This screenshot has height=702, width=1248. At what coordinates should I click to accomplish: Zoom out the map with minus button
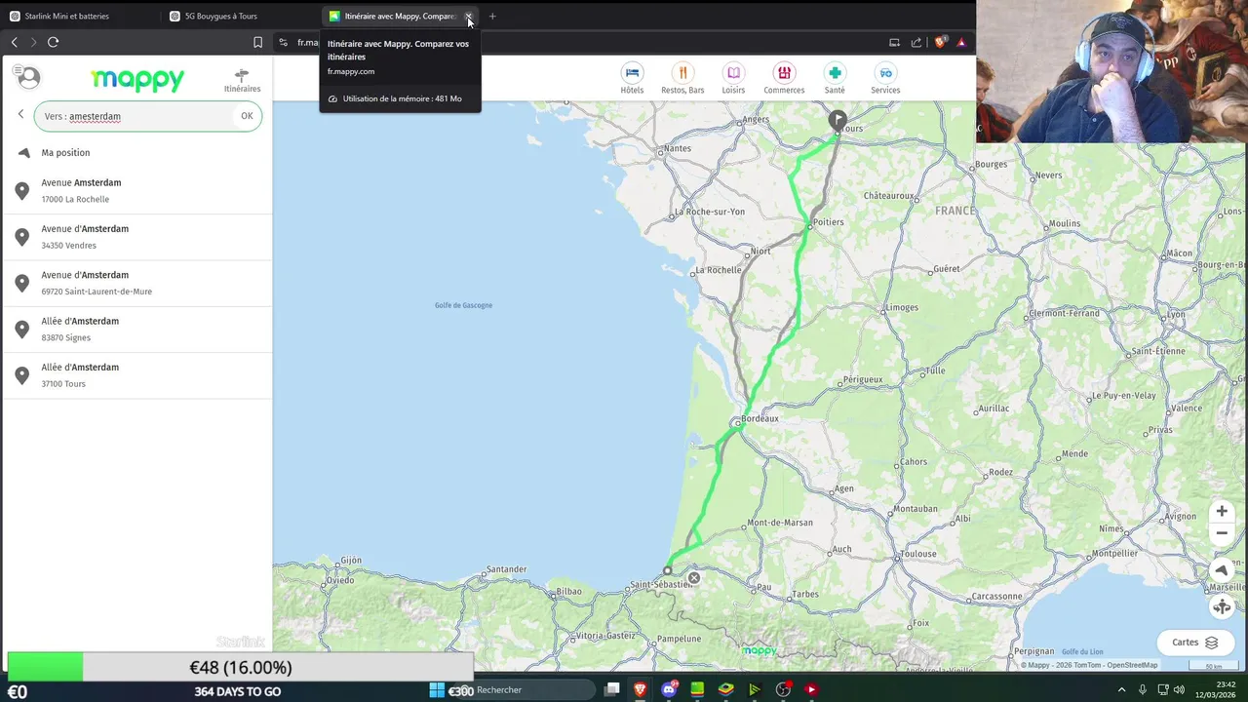(x=1222, y=533)
